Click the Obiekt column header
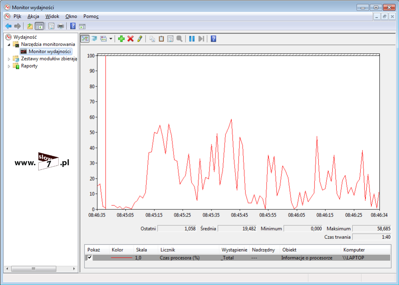This screenshot has width=399, height=285. point(310,250)
